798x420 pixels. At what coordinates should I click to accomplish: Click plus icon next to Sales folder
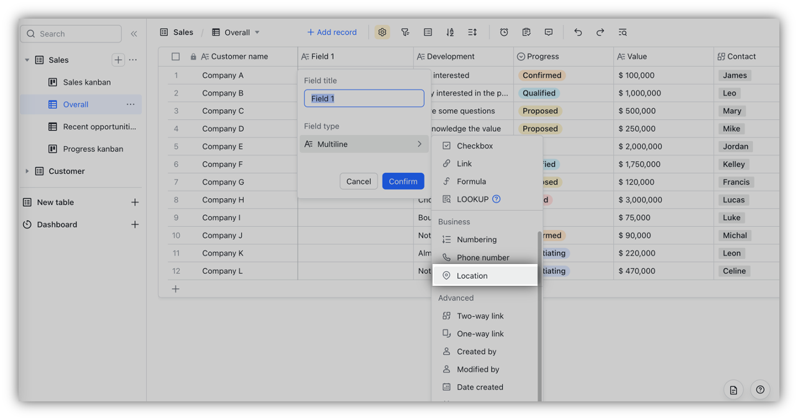118,60
